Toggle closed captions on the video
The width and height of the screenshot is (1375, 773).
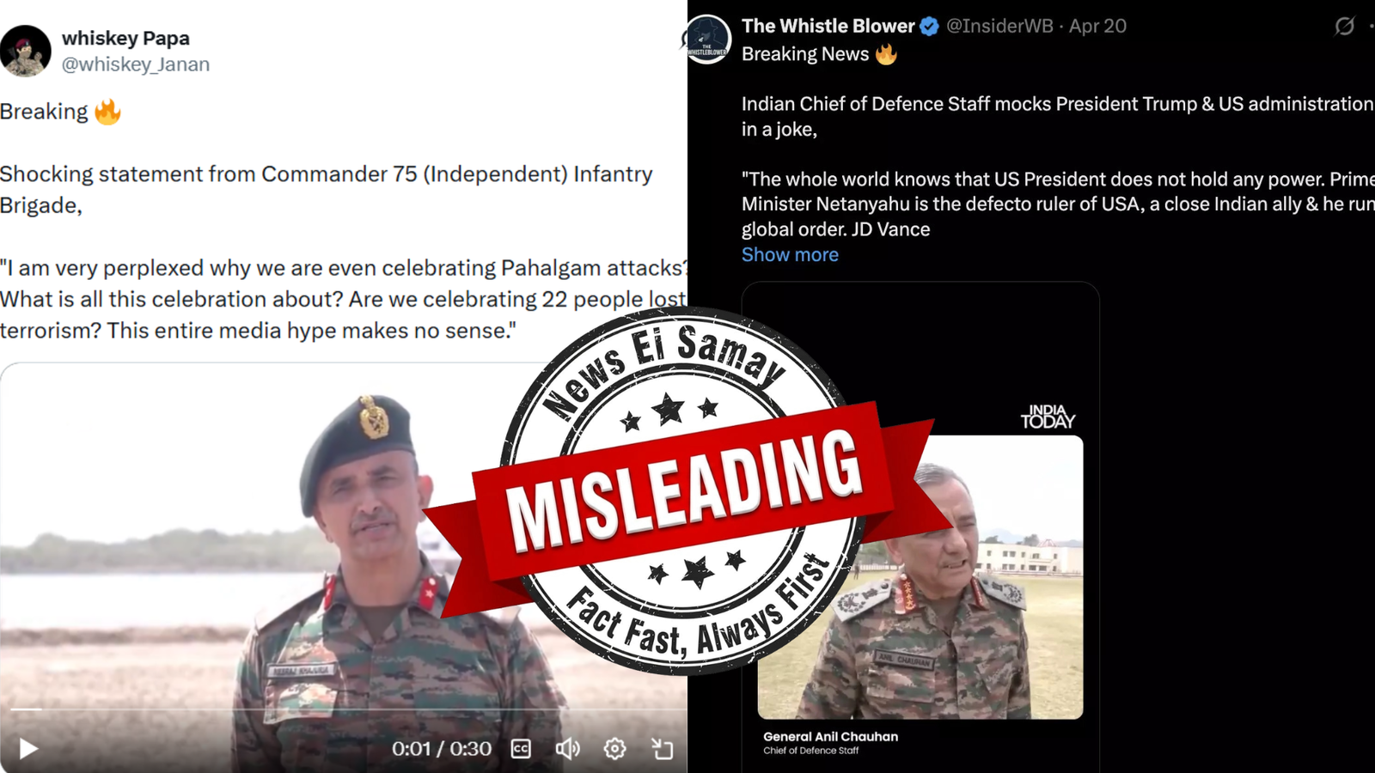click(521, 749)
